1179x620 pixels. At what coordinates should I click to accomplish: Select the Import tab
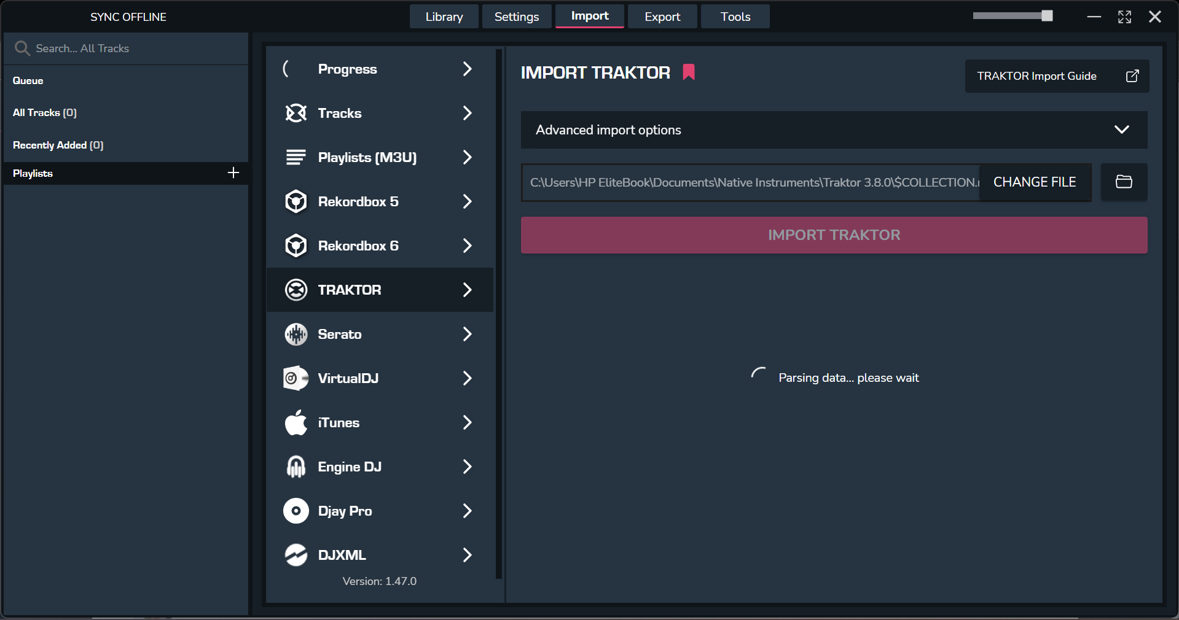click(590, 16)
